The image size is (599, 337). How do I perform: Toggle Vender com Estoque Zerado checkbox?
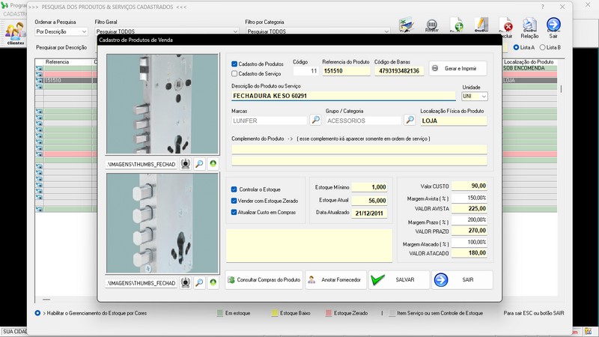point(234,201)
